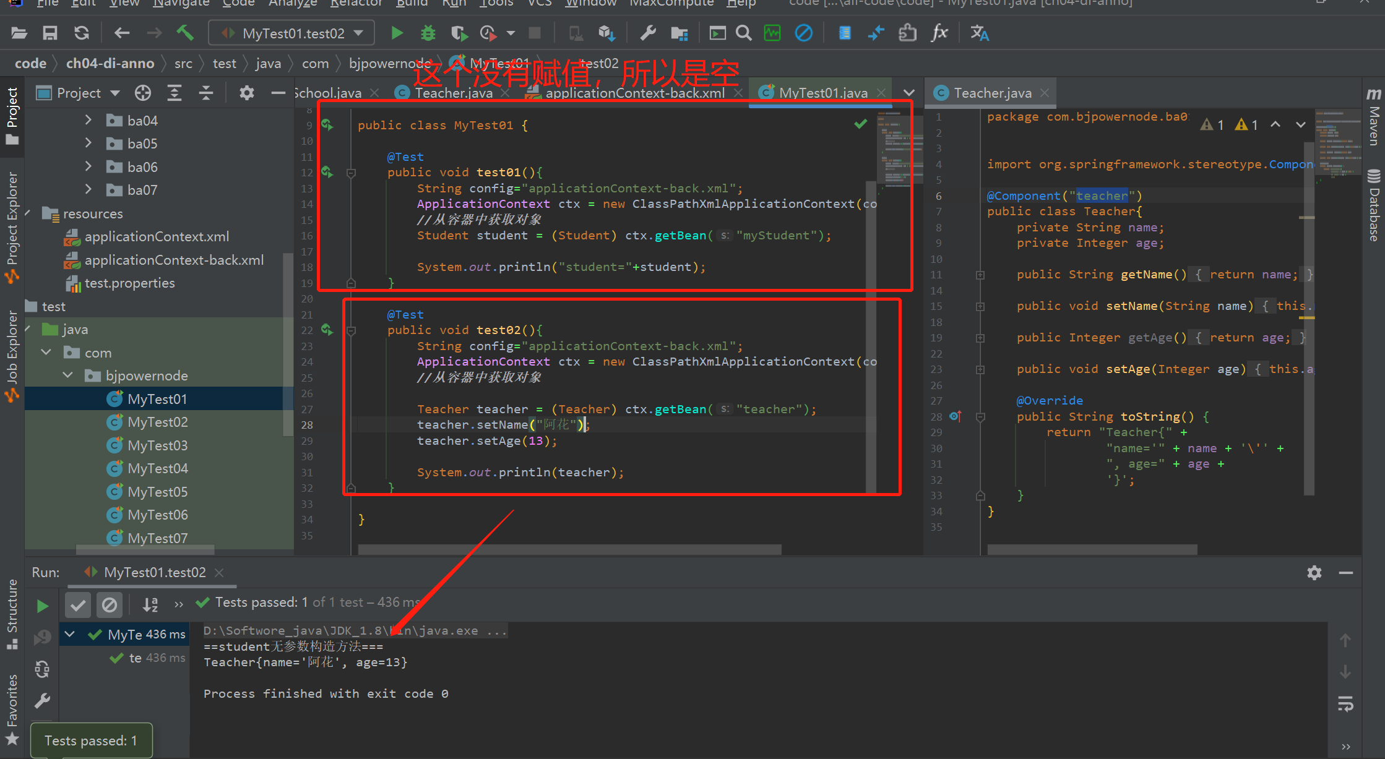Click gutter run icon beside test02
Image resolution: width=1385 pixels, height=759 pixels.
[327, 330]
